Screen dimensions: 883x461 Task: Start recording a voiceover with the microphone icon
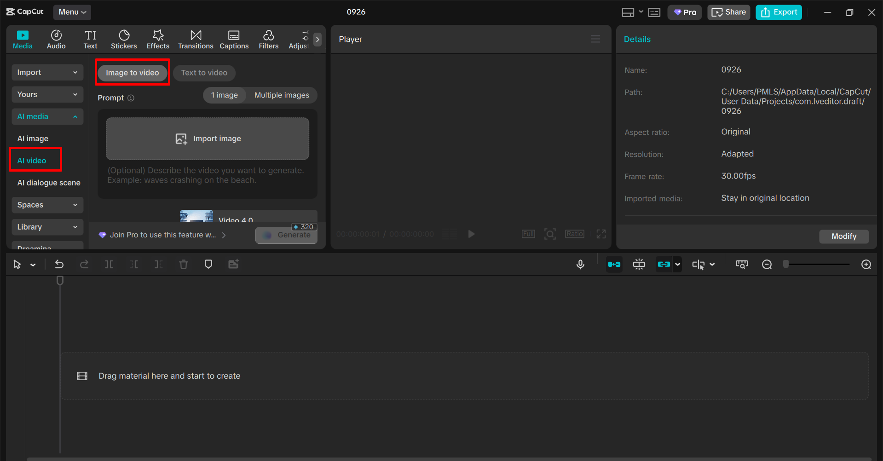pos(580,264)
